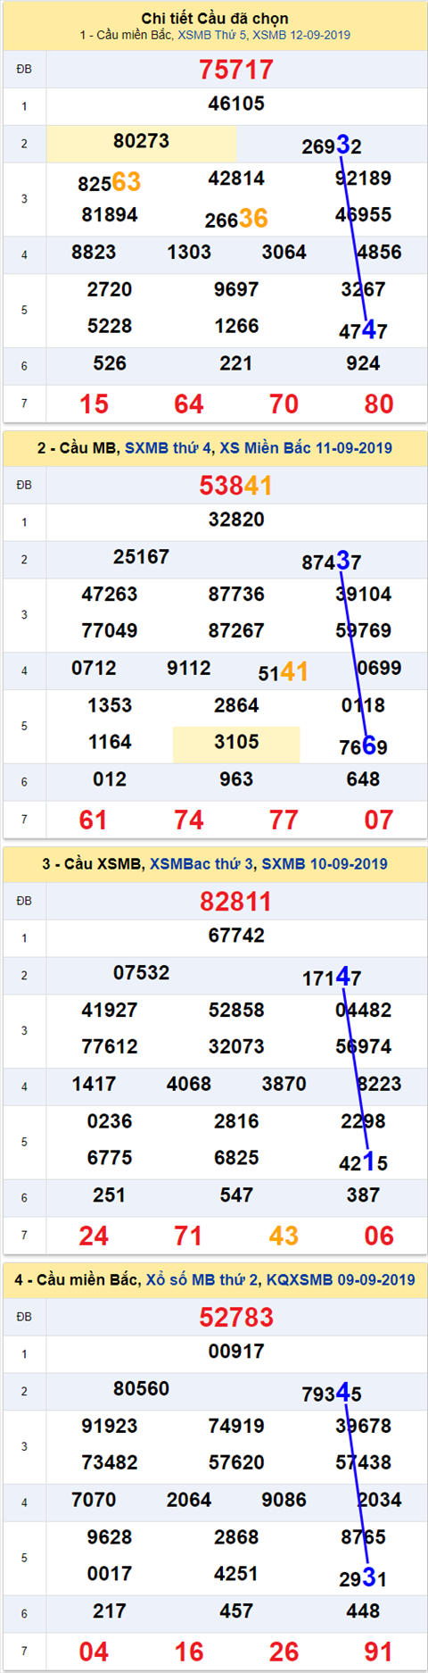This screenshot has width=428, height=1673.
Task: Click red number 61 in 11-09-2019 table
Action: tap(94, 820)
